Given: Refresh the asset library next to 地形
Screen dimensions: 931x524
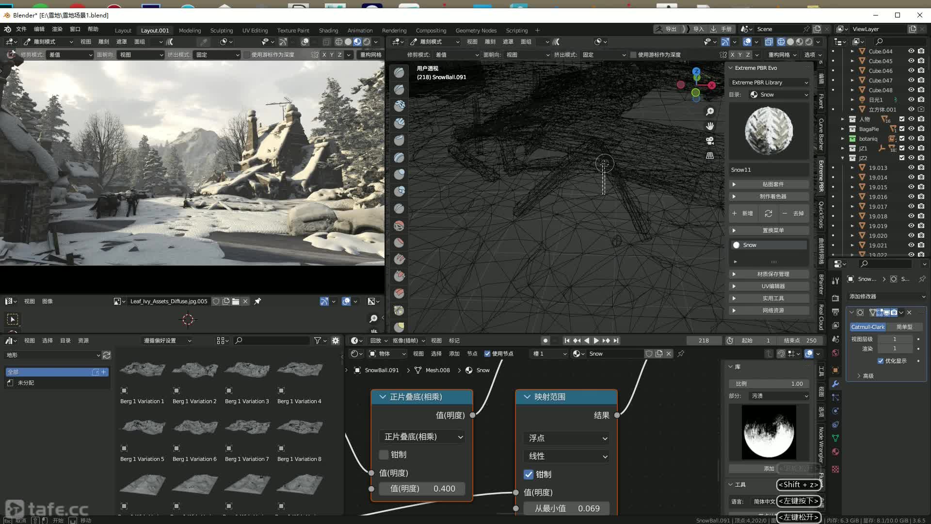Looking at the screenshot, I should [x=107, y=355].
